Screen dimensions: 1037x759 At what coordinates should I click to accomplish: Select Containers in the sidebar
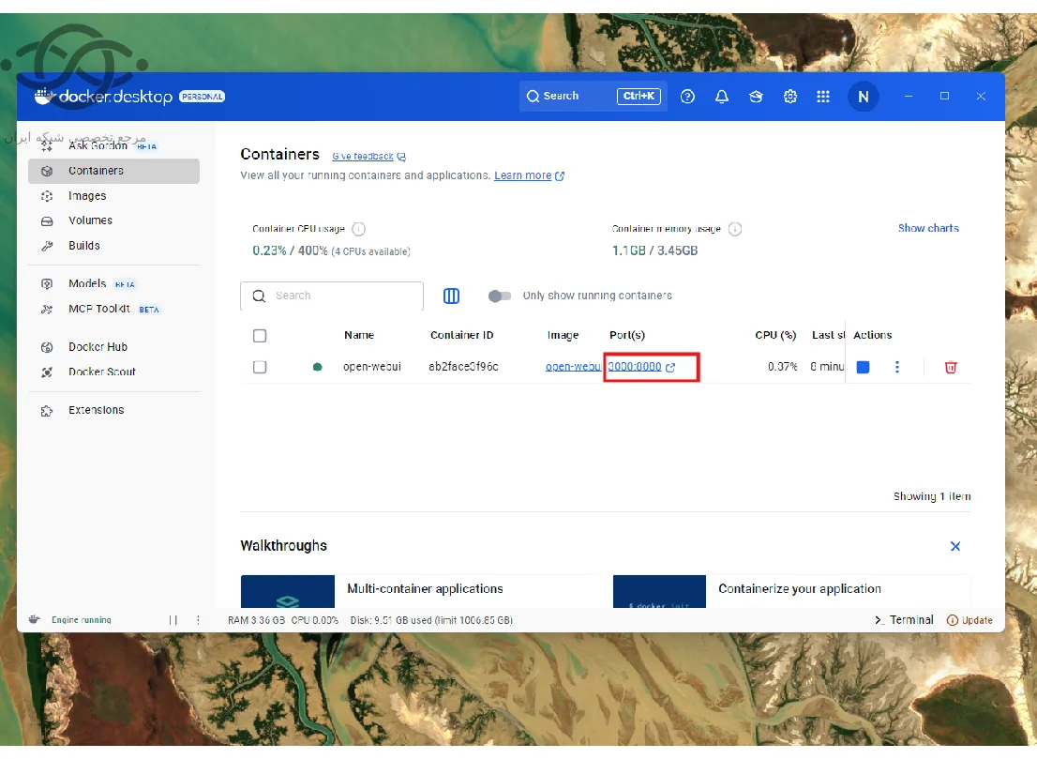pos(113,171)
